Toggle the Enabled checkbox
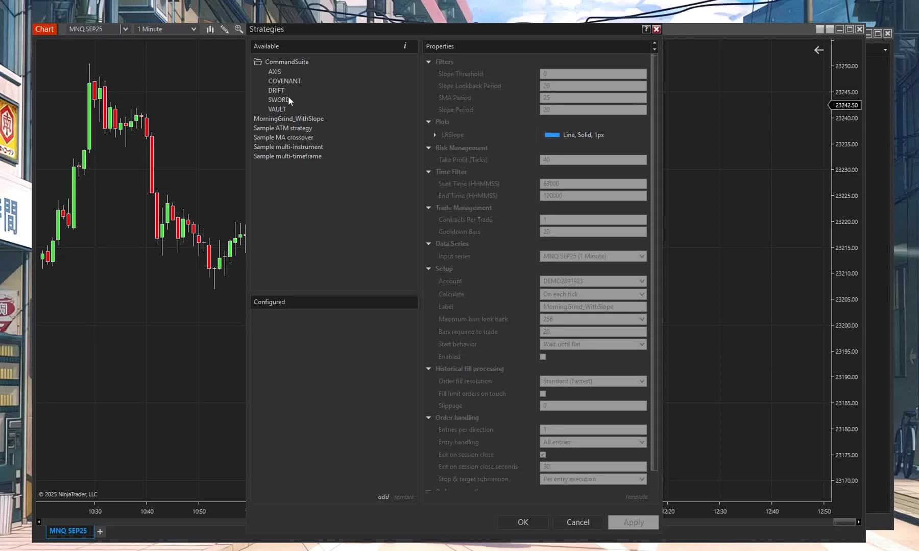 pos(543,357)
